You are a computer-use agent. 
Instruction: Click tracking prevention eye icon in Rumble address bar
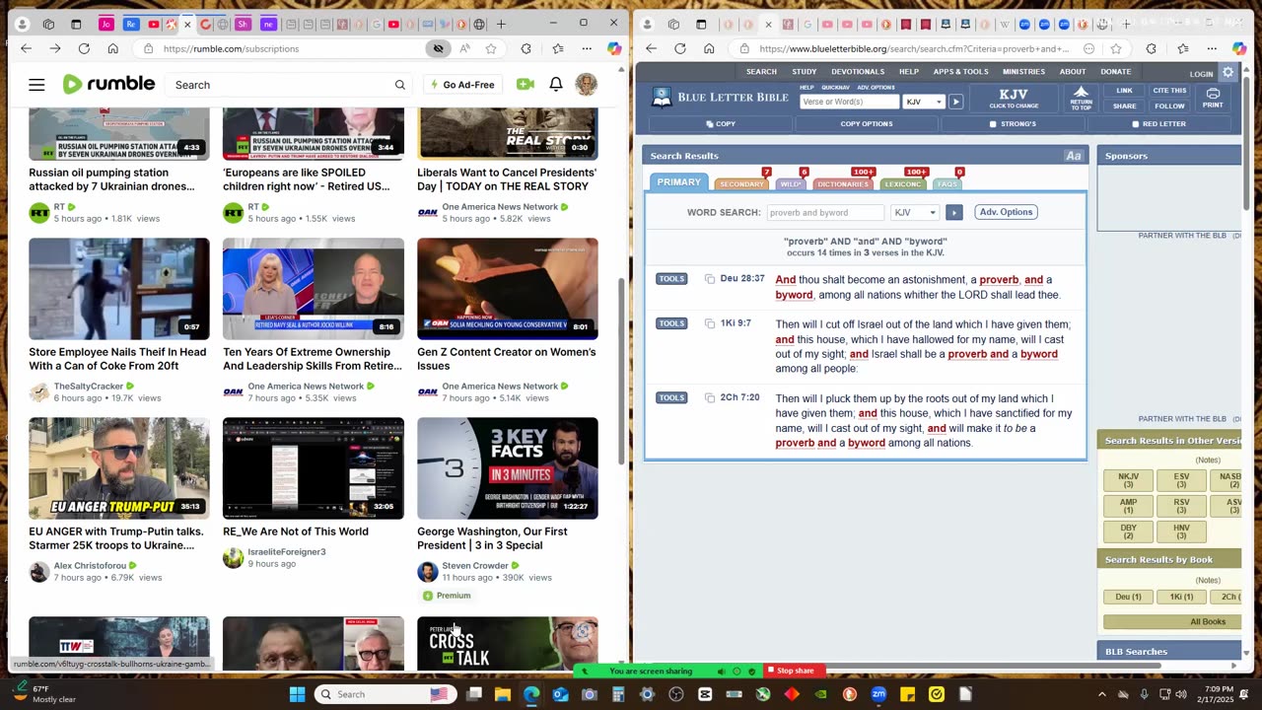[439, 48]
